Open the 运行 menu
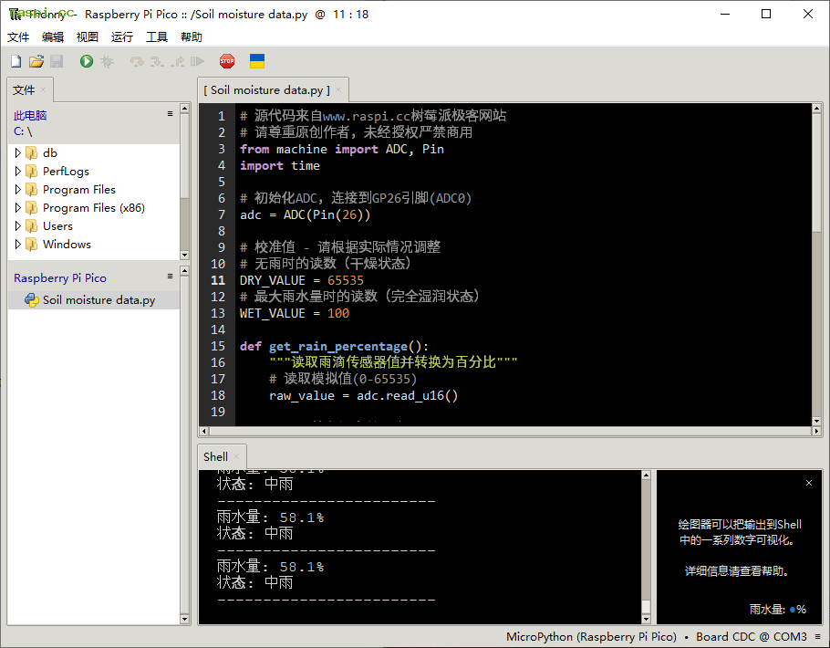Screen dimensions: 830x648 pos(121,37)
